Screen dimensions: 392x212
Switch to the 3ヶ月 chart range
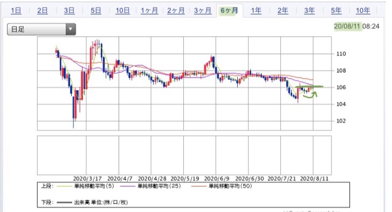203,11
